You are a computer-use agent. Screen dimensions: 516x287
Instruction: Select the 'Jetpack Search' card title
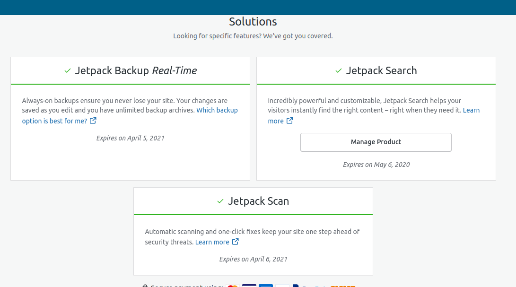click(381, 70)
